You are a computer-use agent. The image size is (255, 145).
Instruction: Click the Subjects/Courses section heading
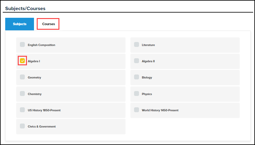tap(25, 8)
